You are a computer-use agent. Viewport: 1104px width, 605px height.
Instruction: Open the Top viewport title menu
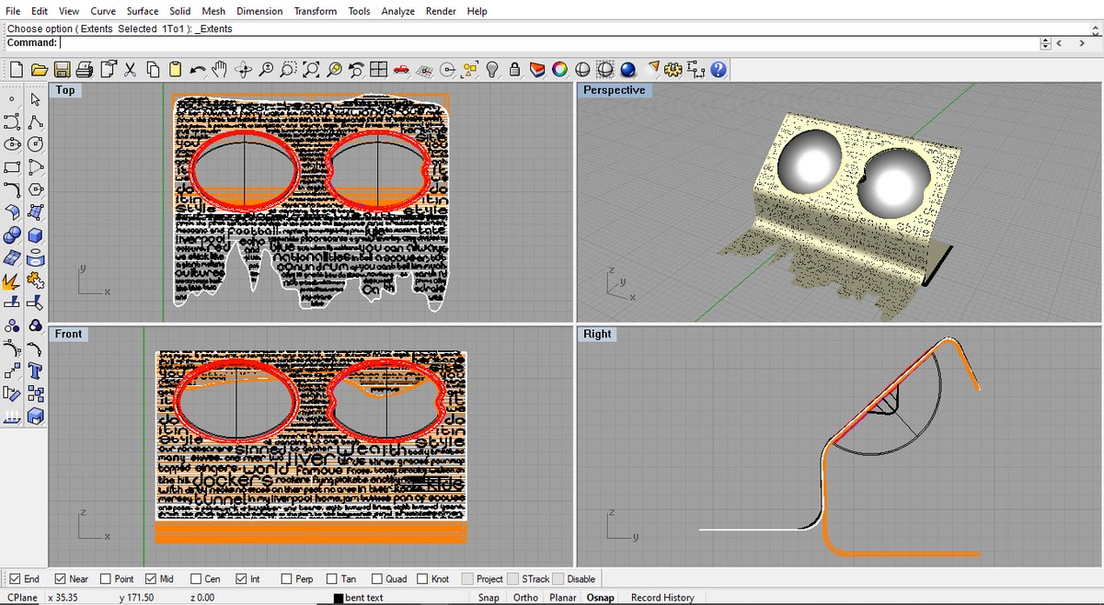tap(65, 90)
